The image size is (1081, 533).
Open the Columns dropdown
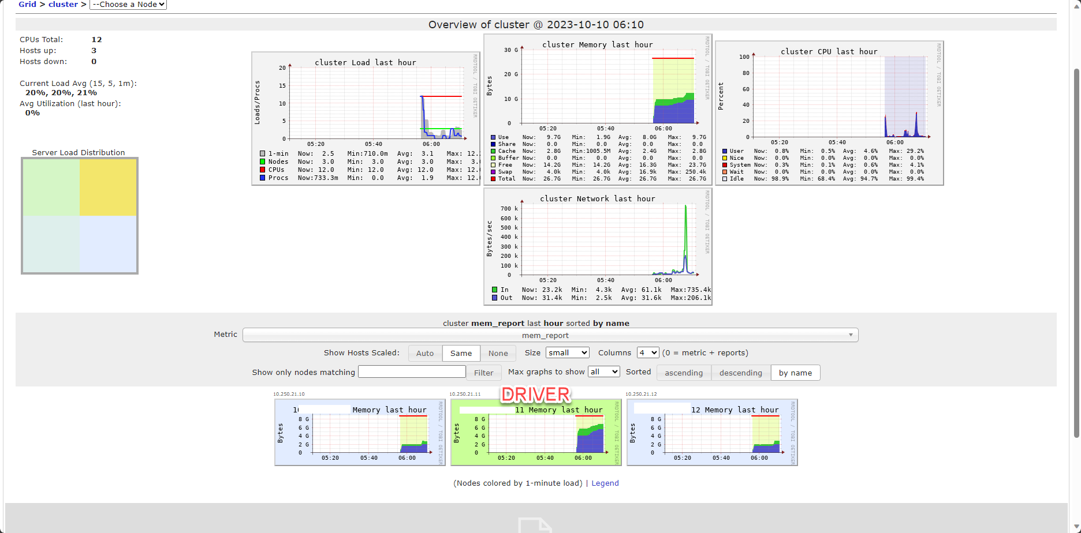(x=647, y=352)
